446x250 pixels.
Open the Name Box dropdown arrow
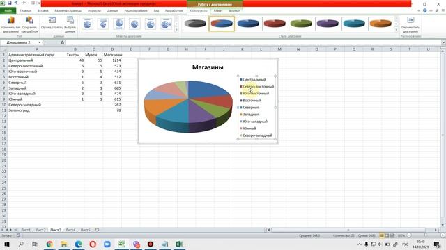click(x=40, y=42)
